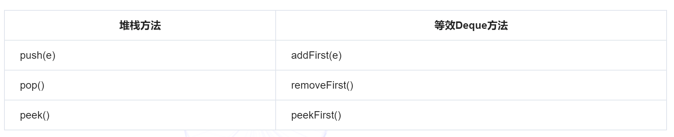Click the 堆栈方法 column header
The width and height of the screenshot is (674, 137).
click(x=140, y=25)
